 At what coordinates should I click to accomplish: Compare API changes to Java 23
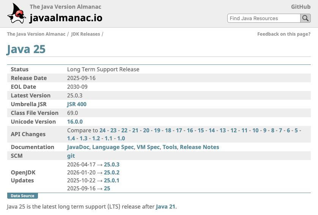coord(113,130)
